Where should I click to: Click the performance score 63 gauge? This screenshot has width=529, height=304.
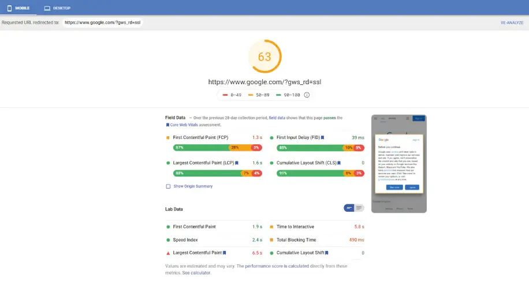[x=265, y=57]
